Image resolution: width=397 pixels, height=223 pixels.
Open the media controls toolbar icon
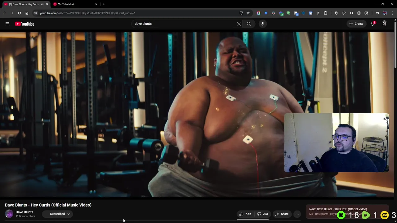pyautogui.click(x=377, y=13)
